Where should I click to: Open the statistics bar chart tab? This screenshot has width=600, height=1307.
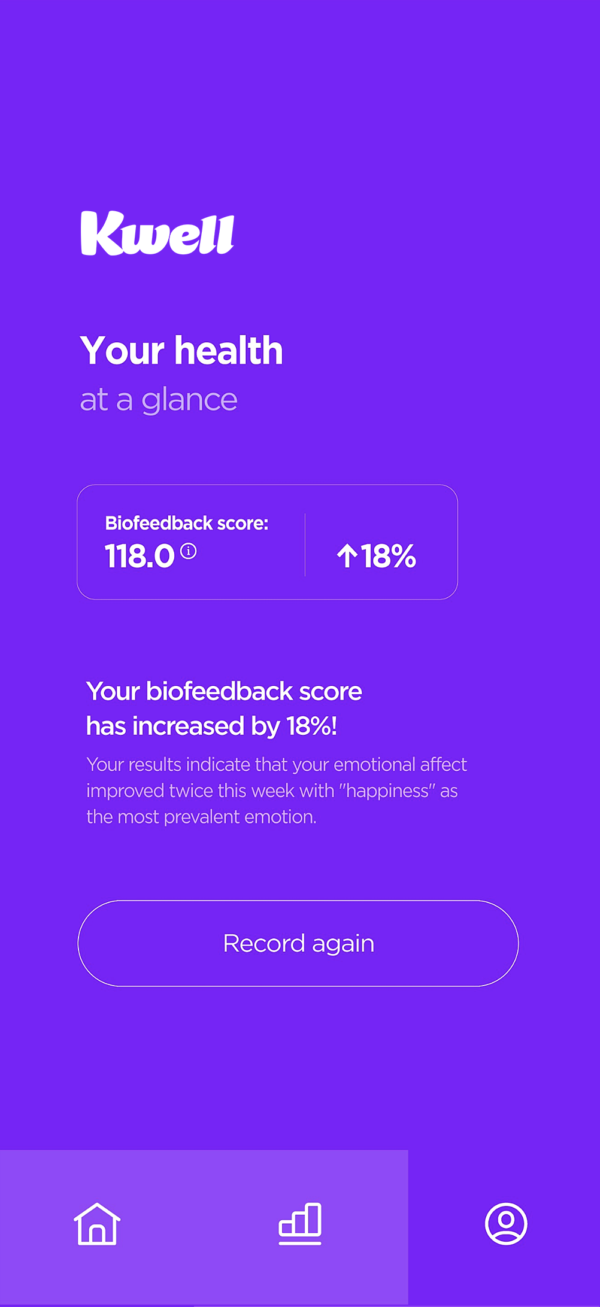pyautogui.click(x=300, y=1224)
